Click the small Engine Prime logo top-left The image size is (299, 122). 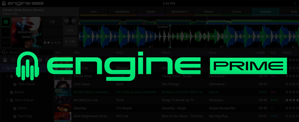[23, 3]
